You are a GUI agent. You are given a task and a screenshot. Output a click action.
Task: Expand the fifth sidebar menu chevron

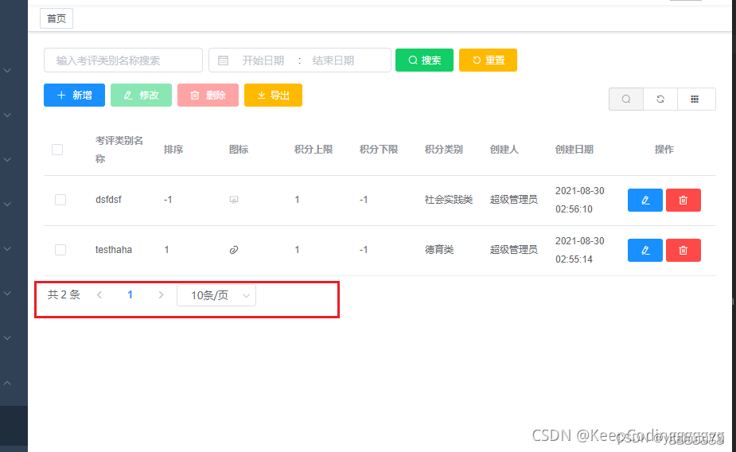coord(7,249)
